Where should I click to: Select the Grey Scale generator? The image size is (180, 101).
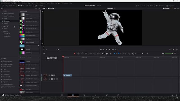[x=30, y=39]
